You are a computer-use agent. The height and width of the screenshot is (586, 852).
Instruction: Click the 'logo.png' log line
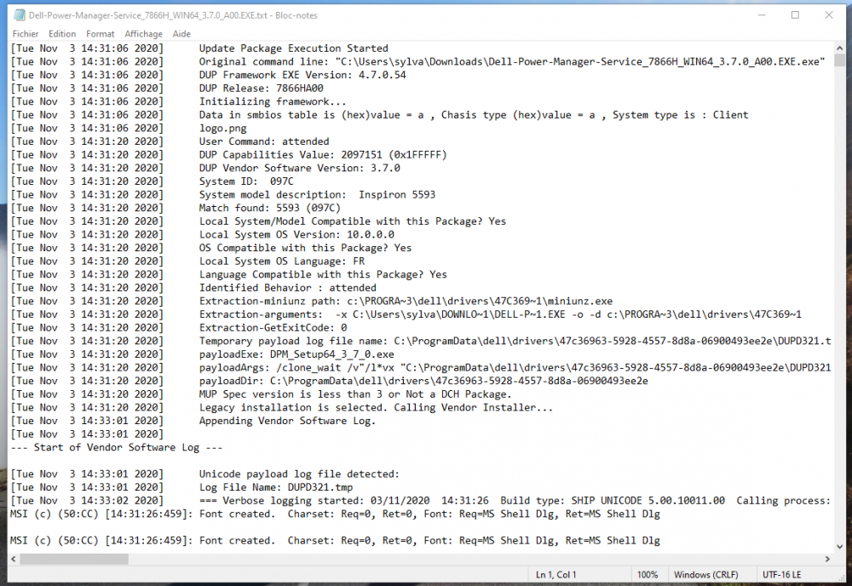point(222,128)
